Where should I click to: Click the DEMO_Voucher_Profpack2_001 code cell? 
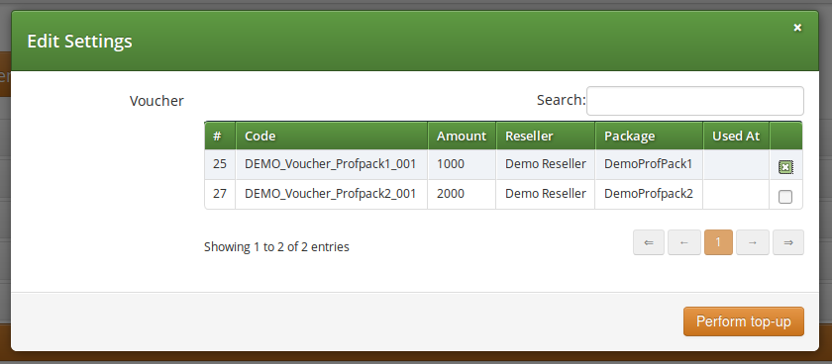pos(332,194)
